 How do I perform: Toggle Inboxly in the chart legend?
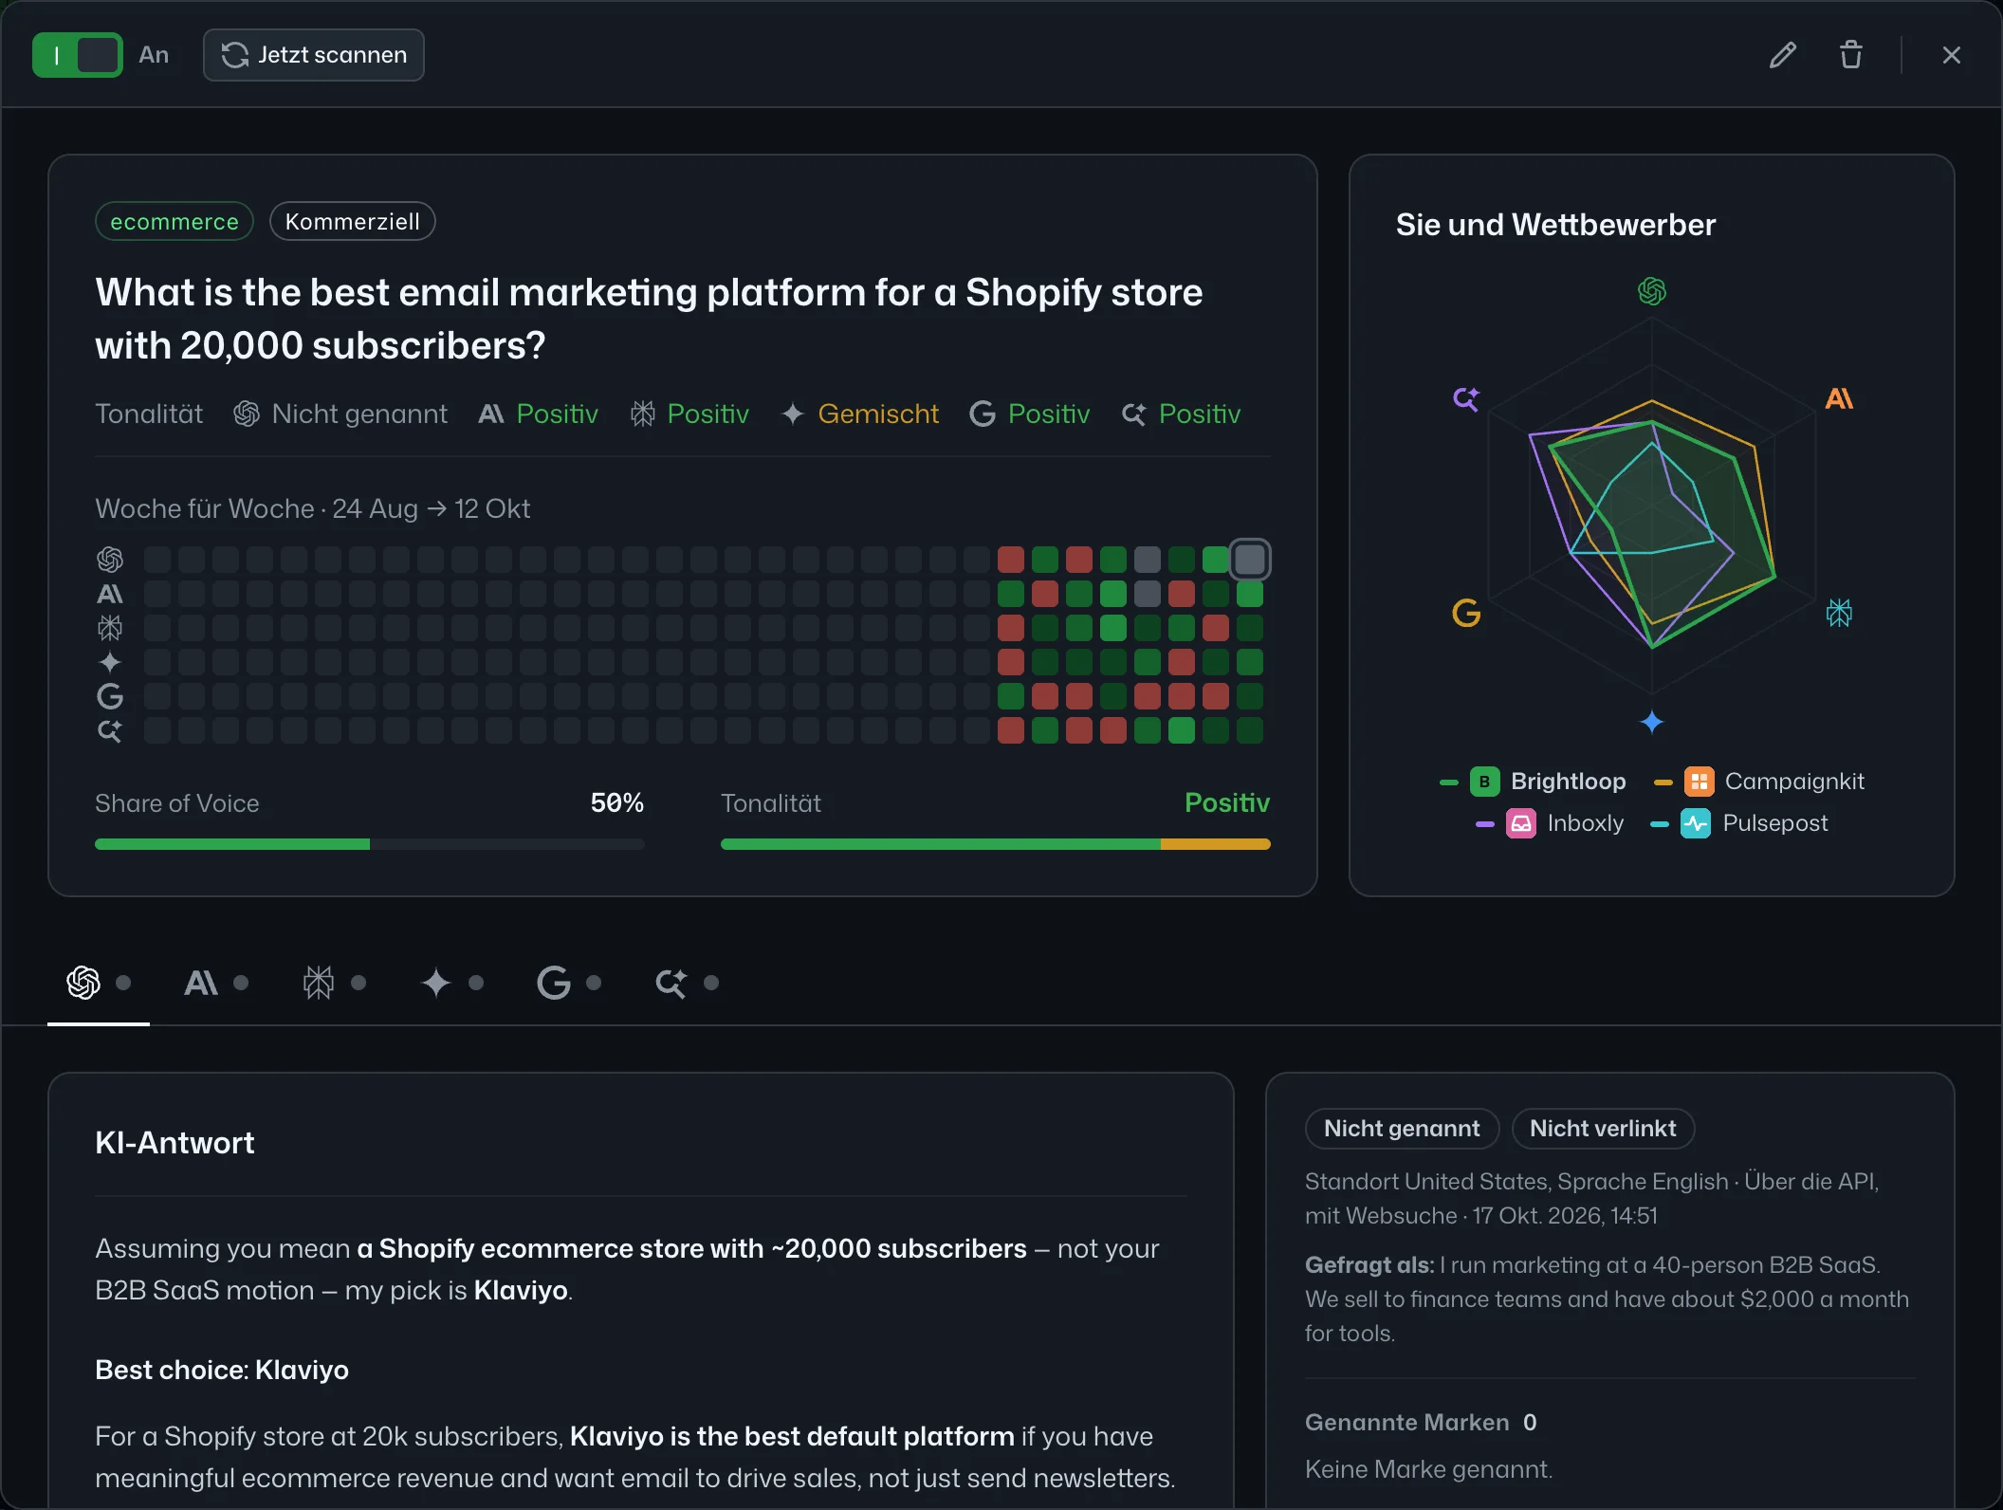click(x=1550, y=823)
